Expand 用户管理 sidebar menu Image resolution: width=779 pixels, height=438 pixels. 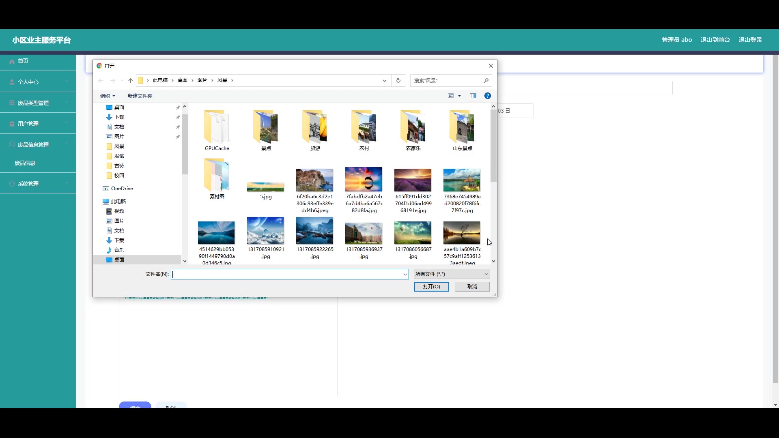click(x=38, y=123)
